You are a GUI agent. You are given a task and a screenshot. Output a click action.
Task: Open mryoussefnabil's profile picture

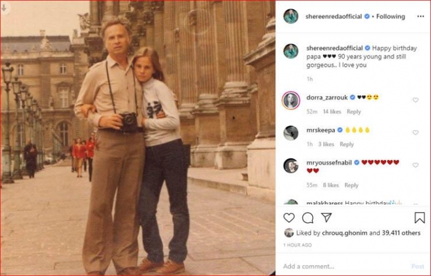pyautogui.click(x=291, y=165)
